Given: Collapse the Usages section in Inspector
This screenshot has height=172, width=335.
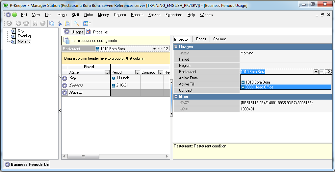Looking at the screenshot, I should click(x=176, y=47).
